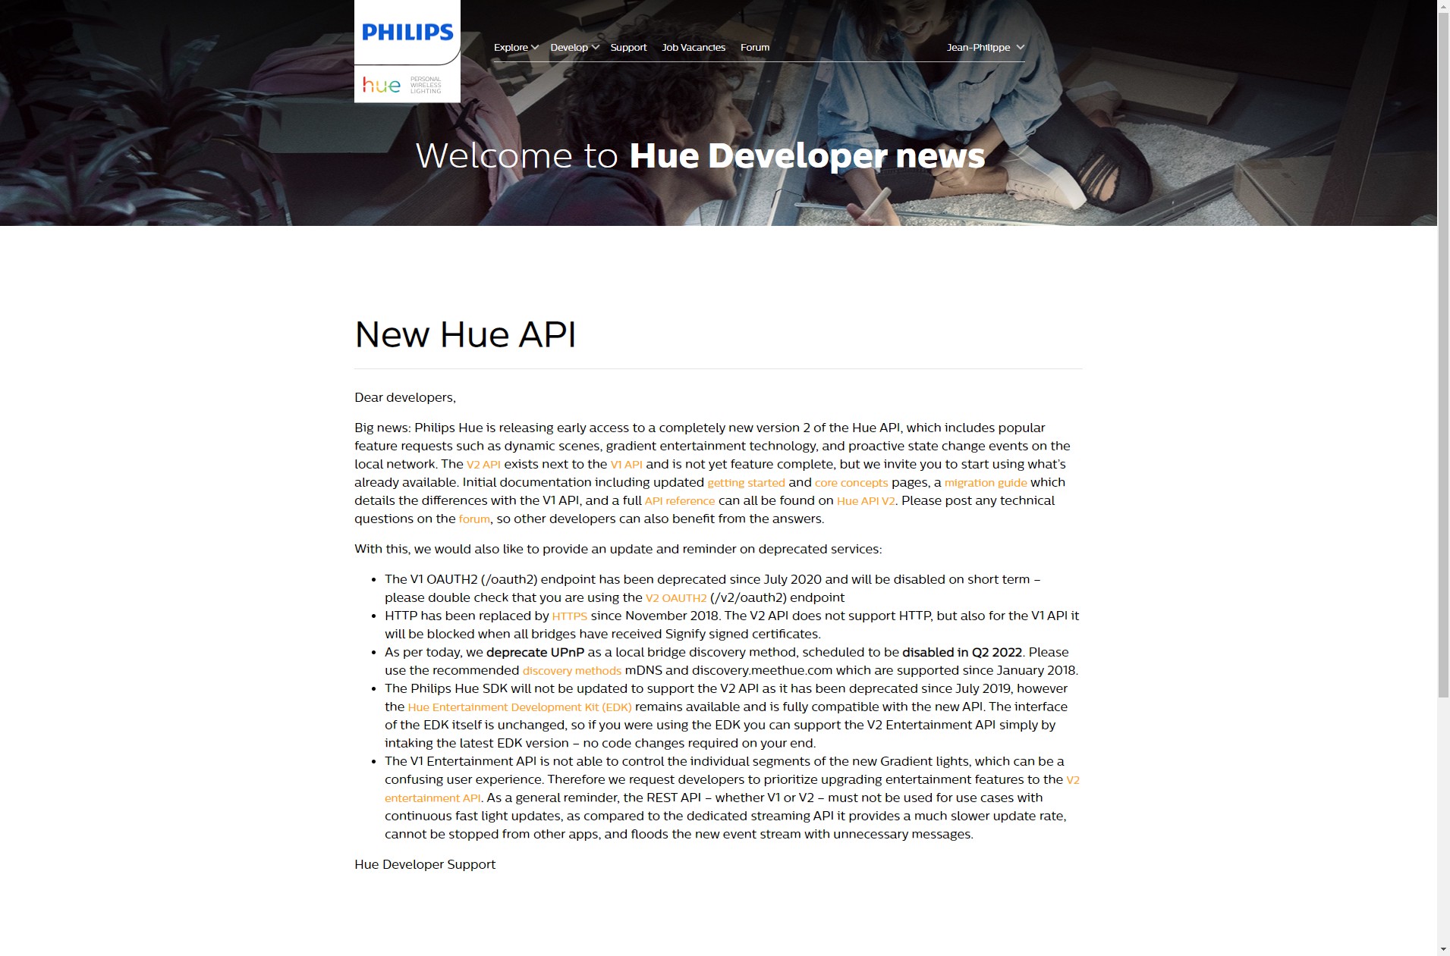This screenshot has height=956, width=1450.
Task: Expand the Explore dropdown menu
Action: (515, 47)
